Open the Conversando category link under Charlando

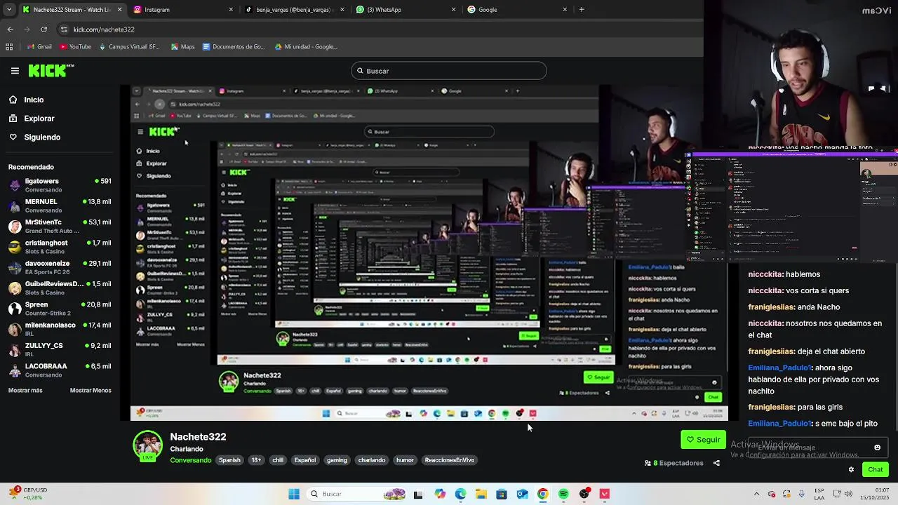[190, 460]
